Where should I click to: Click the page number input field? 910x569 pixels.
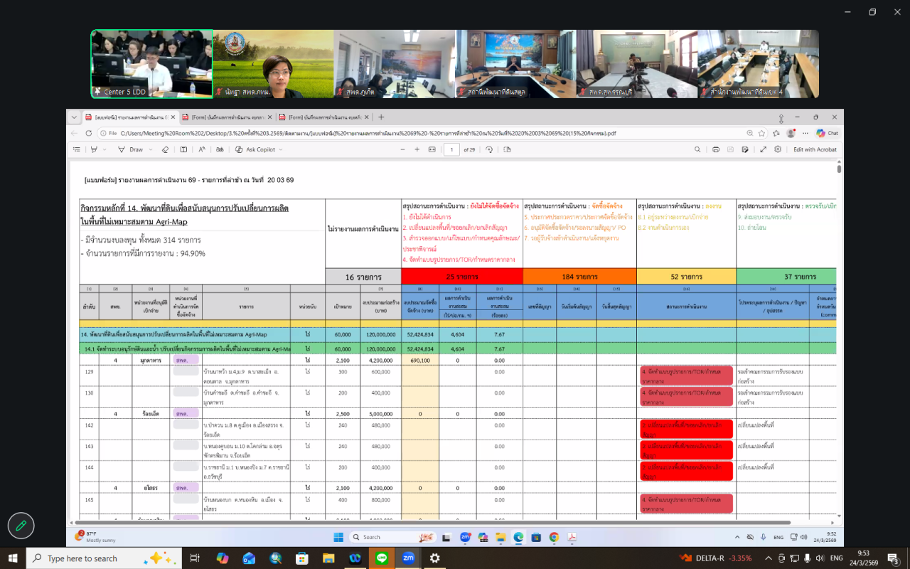coord(451,149)
